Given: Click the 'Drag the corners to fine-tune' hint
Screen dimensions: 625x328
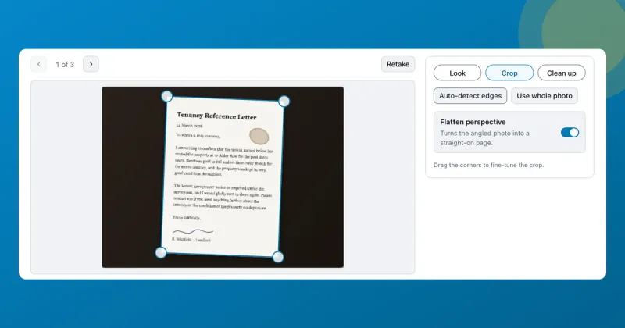Looking at the screenshot, I should click(x=489, y=165).
